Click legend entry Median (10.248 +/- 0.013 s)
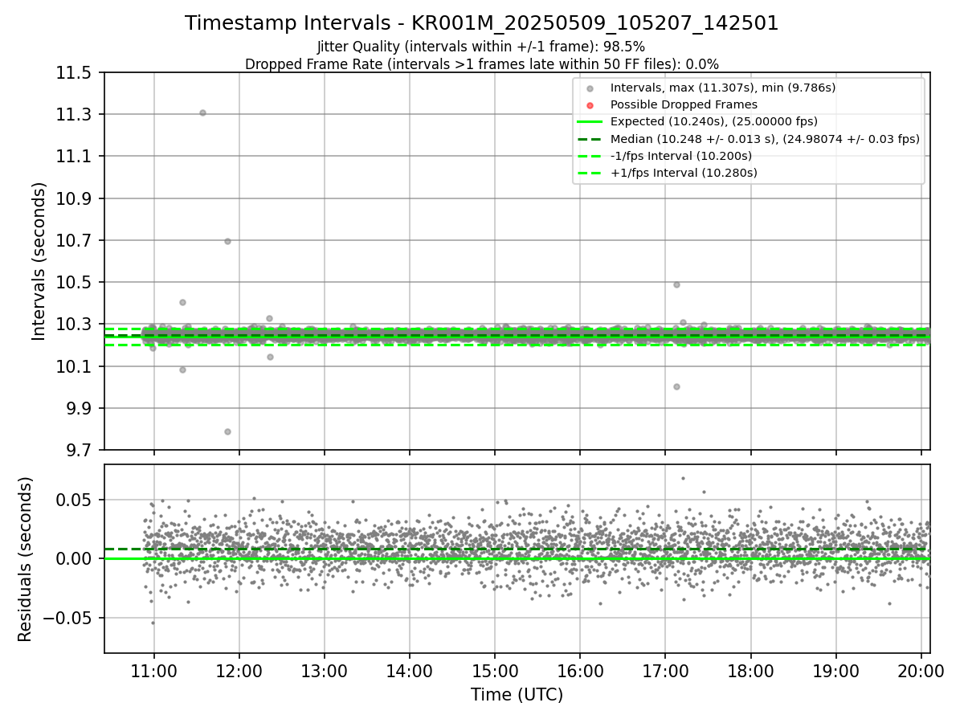Viewport: 964px width, 723px height. pyautogui.click(x=765, y=139)
